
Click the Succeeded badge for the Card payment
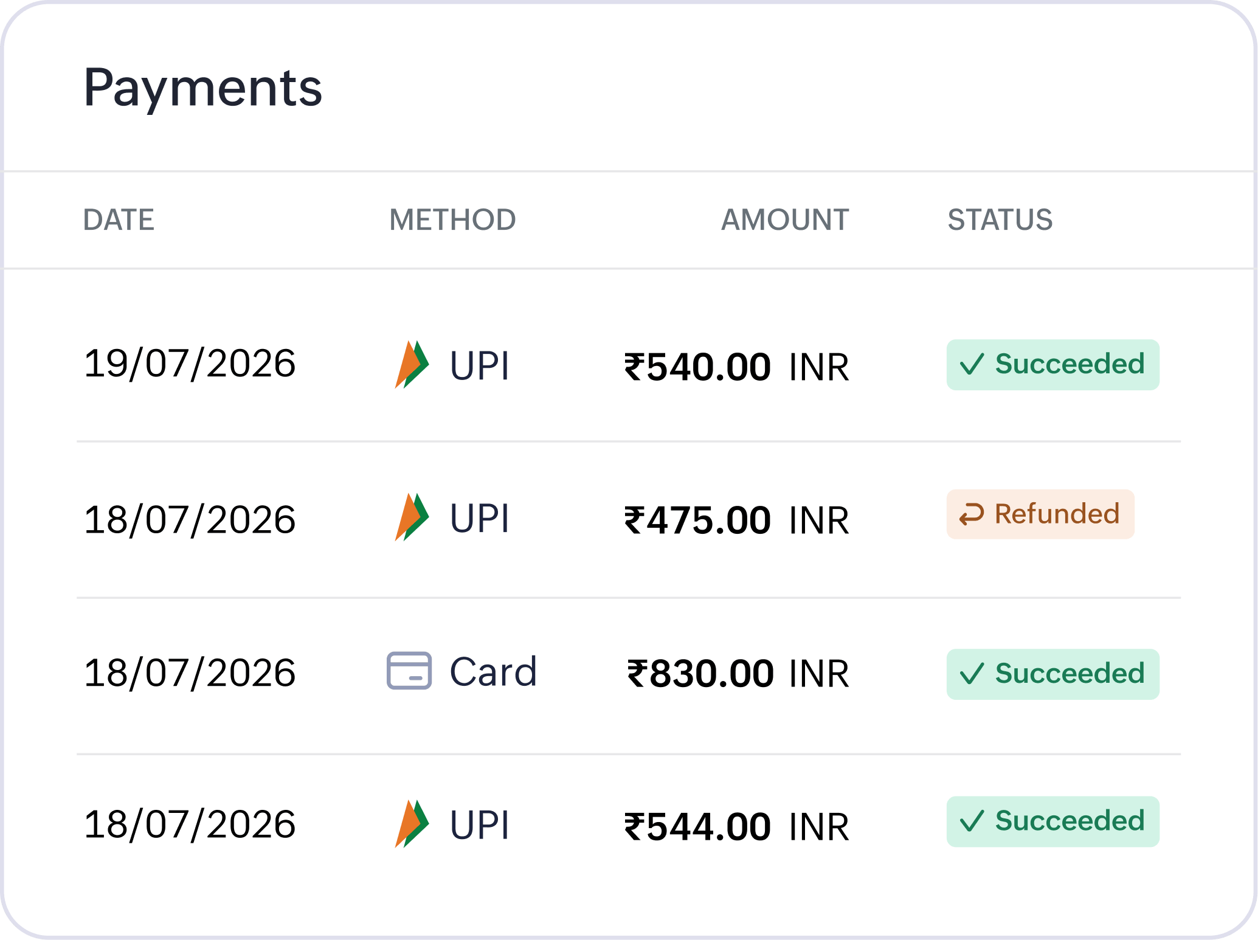(x=1052, y=674)
